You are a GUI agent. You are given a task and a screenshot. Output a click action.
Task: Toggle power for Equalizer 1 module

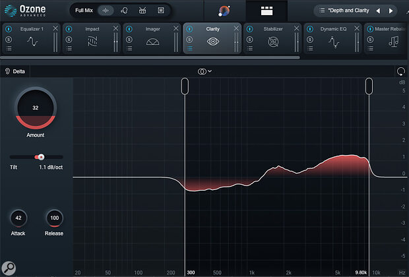[x=7, y=30]
